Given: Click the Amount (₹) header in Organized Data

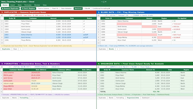Looking at the screenshot, I should (150, 70).
